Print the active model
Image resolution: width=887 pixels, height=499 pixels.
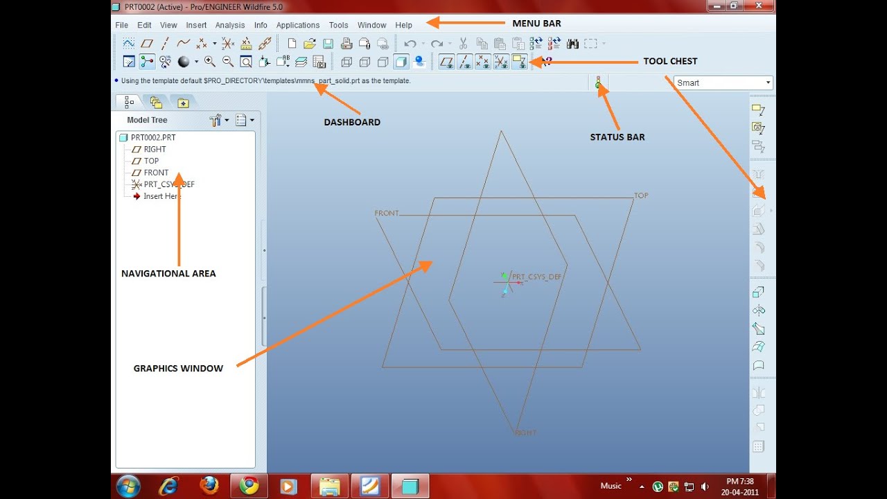(346, 44)
